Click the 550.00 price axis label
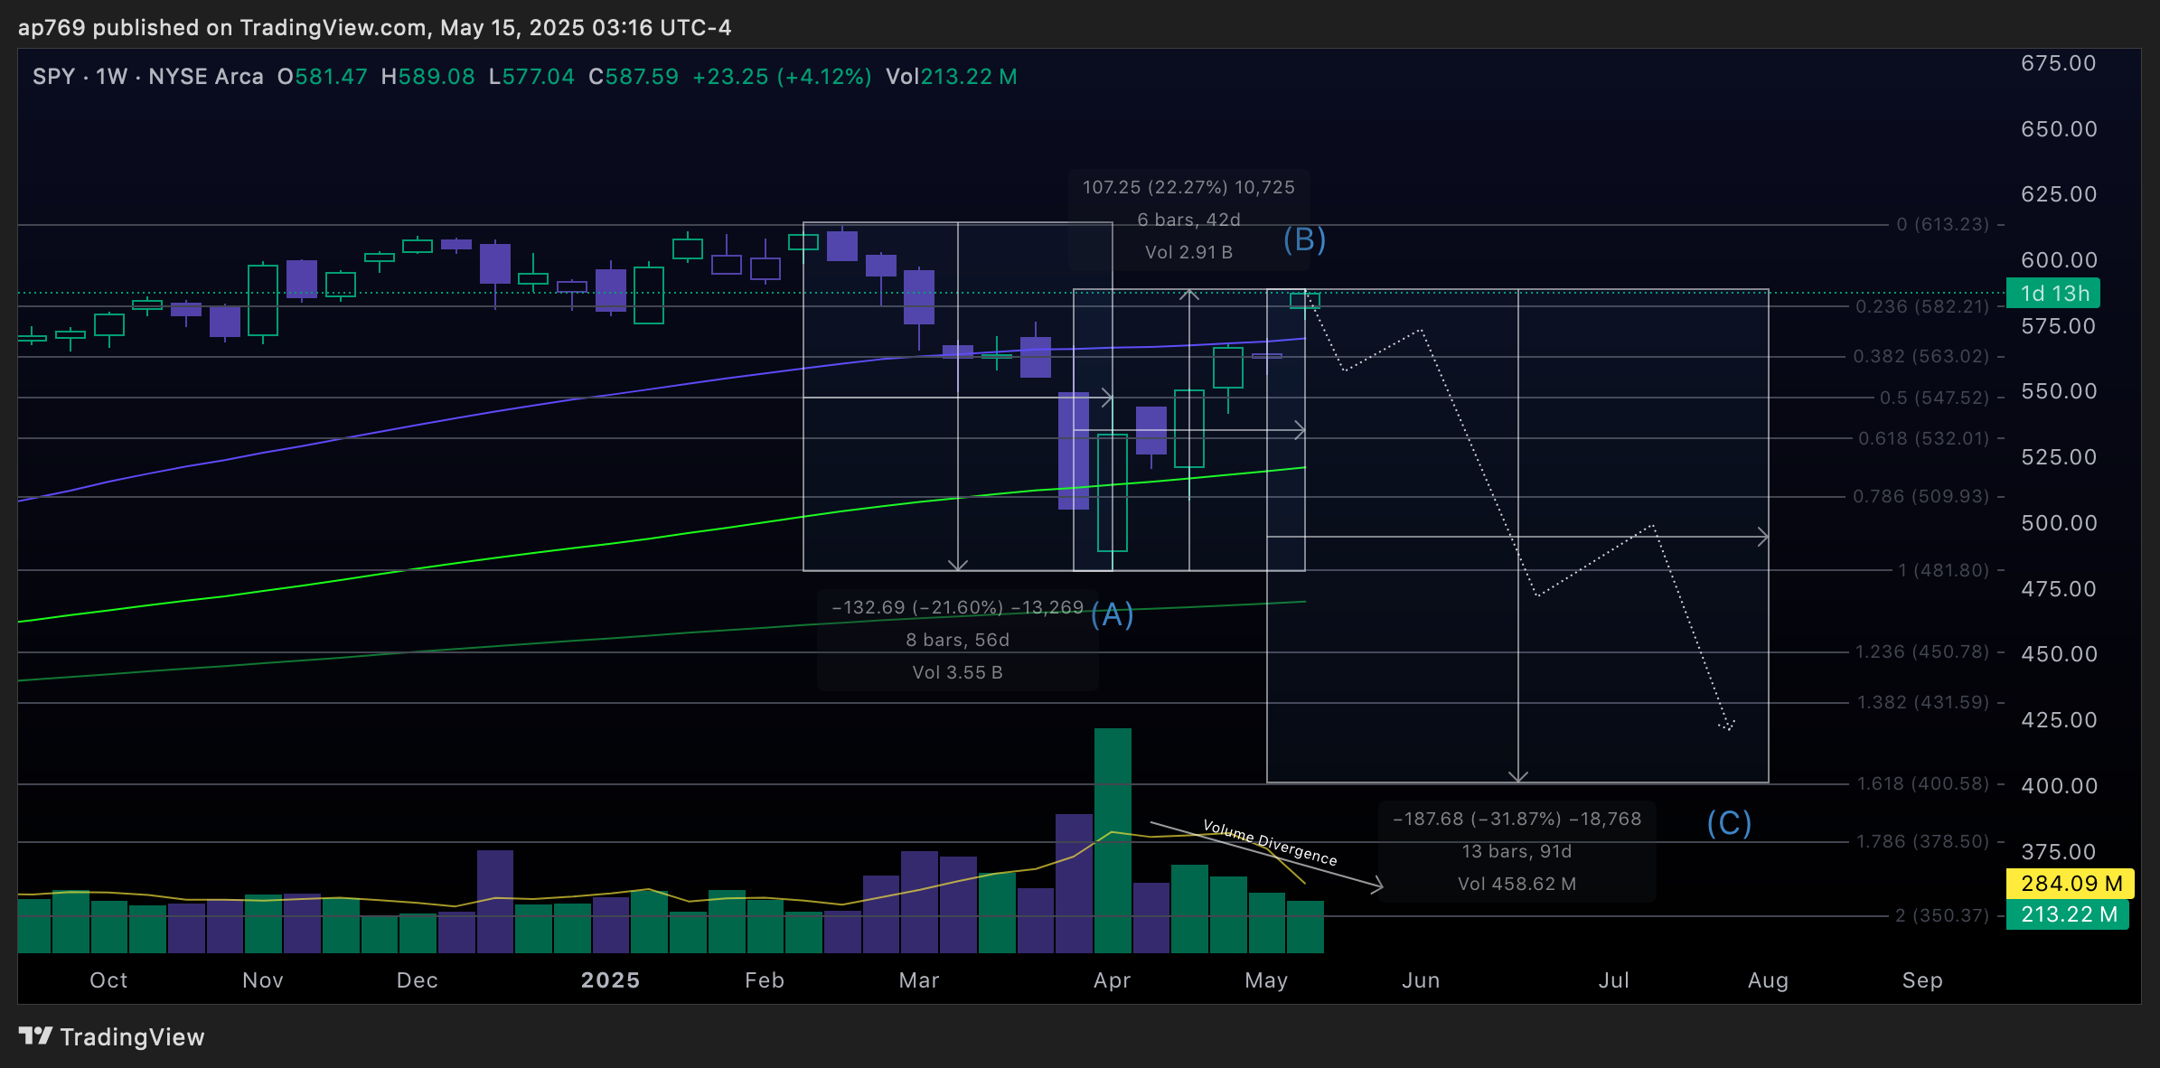This screenshot has width=2160, height=1068. 2059,391
